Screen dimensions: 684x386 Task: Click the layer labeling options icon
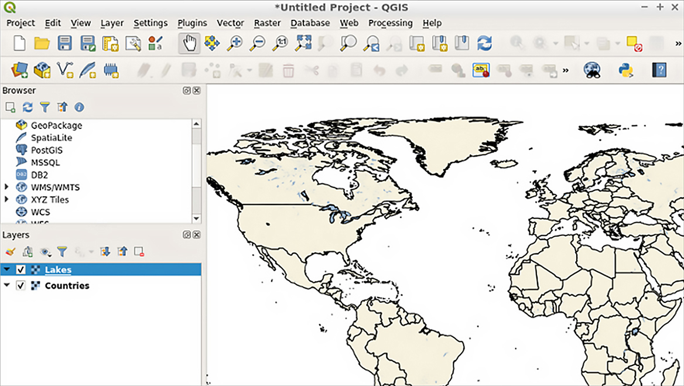tap(481, 70)
